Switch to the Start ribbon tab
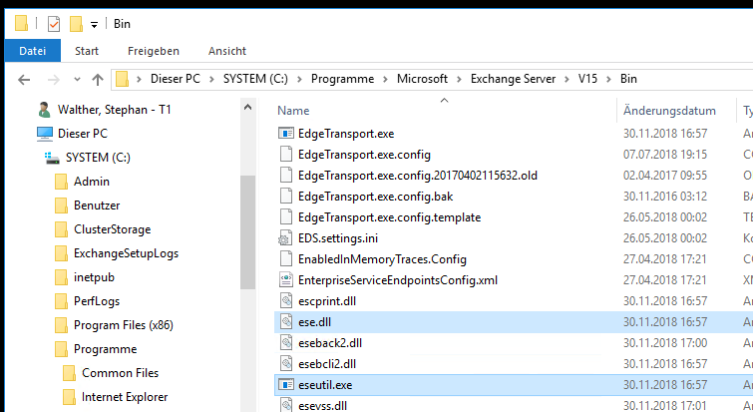Image resolution: width=753 pixels, height=412 pixels. click(87, 51)
